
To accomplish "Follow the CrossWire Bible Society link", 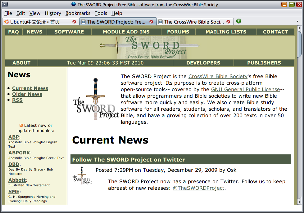I will (x=218, y=77).
